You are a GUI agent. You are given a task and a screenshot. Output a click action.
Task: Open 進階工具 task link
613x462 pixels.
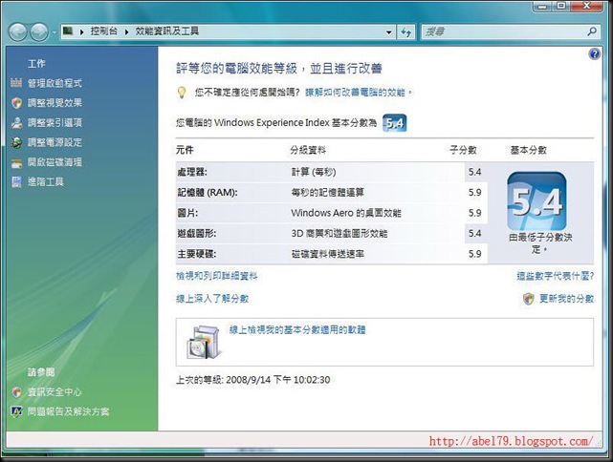[x=45, y=181]
